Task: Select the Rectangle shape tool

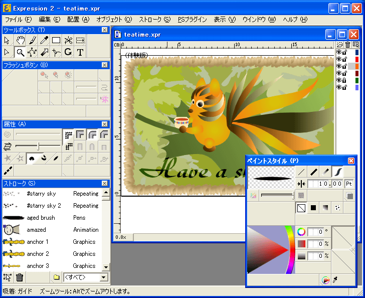Action: coord(56,41)
